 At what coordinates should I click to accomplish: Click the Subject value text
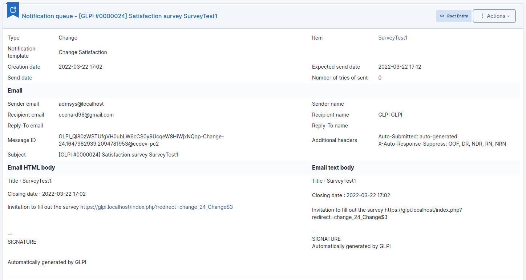[x=118, y=155]
